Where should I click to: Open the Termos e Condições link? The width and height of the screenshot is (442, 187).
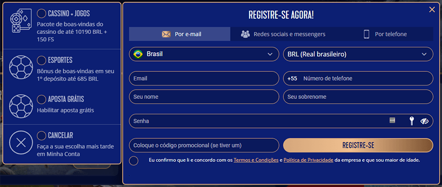tap(256, 160)
